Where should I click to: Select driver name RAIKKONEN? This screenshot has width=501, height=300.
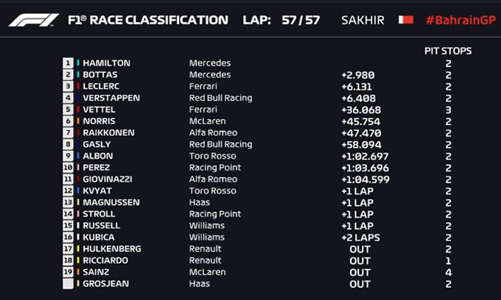[108, 132]
